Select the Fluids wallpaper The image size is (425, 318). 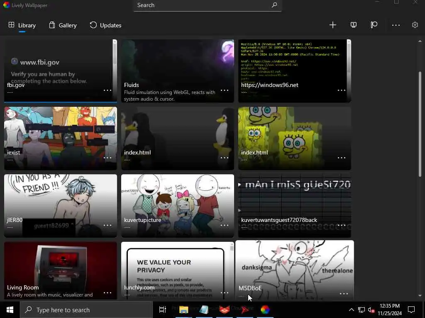click(178, 71)
